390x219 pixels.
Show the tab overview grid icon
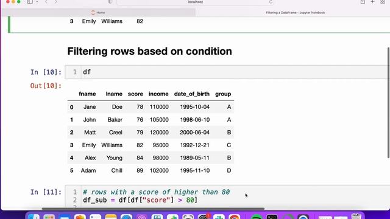coord(383,2)
